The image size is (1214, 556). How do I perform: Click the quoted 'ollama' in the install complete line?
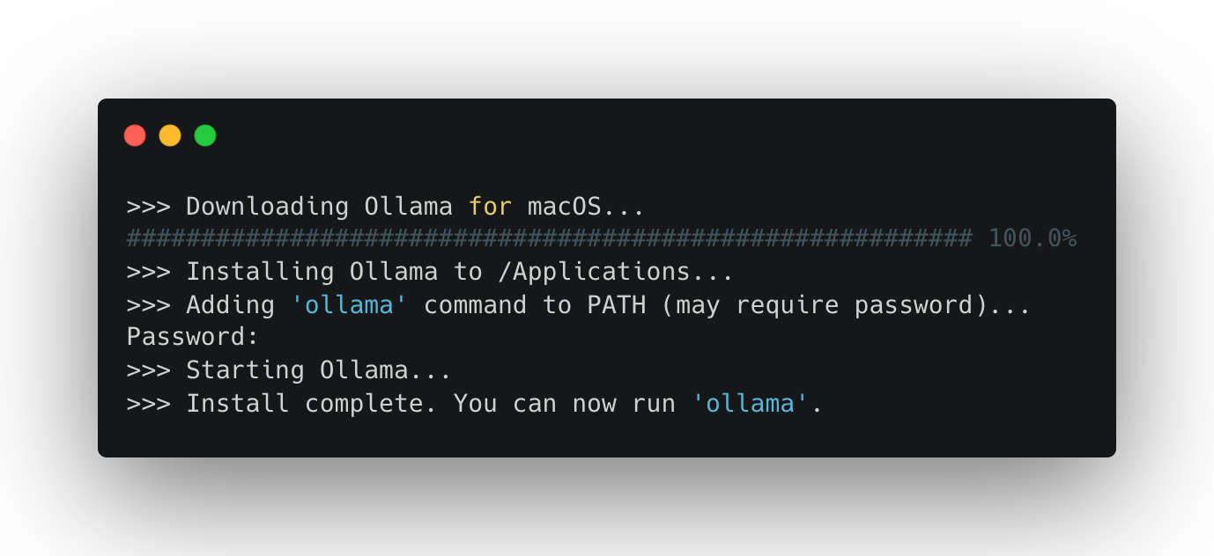(x=748, y=403)
